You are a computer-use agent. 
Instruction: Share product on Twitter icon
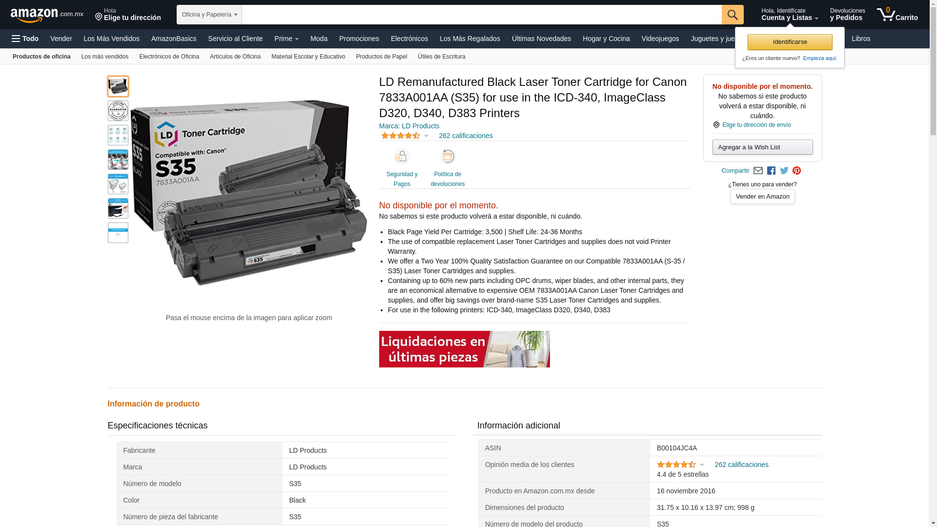pyautogui.click(x=784, y=171)
